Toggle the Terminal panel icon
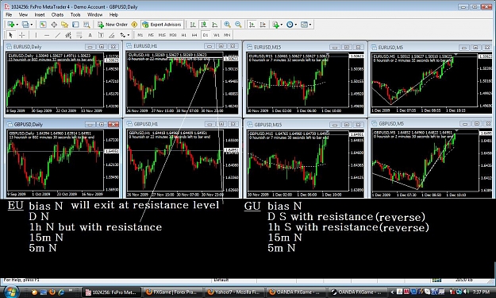 pyautogui.click(x=75, y=25)
